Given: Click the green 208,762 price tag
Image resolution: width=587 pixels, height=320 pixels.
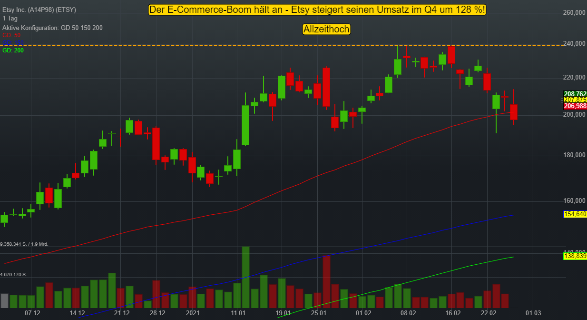Looking at the screenshot, I should click(575, 94).
